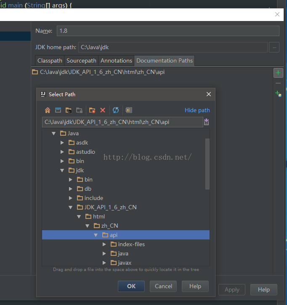Select the jdk folder row

click(126, 171)
